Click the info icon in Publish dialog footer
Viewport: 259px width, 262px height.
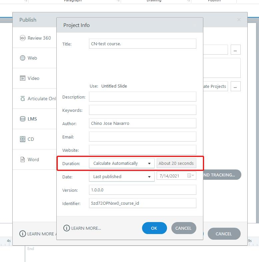point(23,234)
